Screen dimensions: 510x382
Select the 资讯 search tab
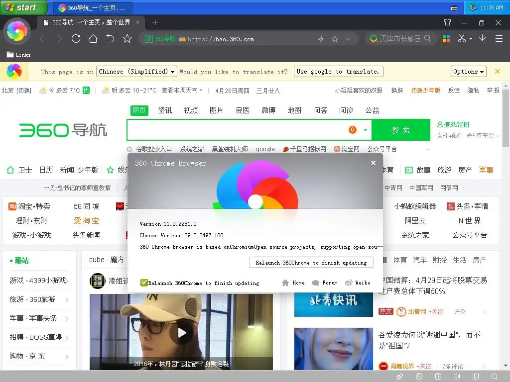(165, 110)
